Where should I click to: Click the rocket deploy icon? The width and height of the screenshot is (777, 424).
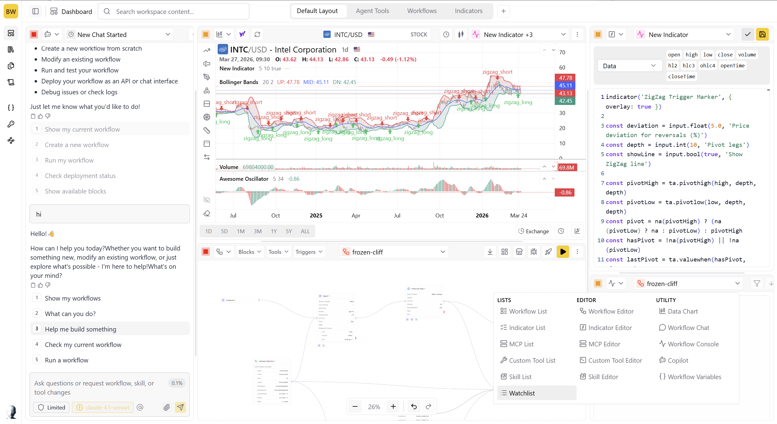pos(548,252)
